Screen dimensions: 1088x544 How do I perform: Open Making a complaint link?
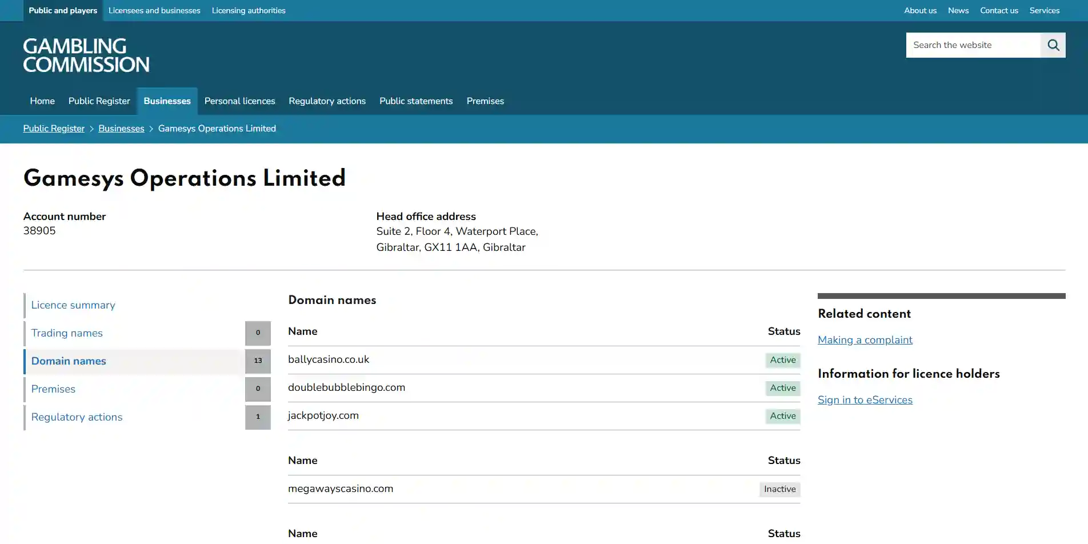point(865,340)
